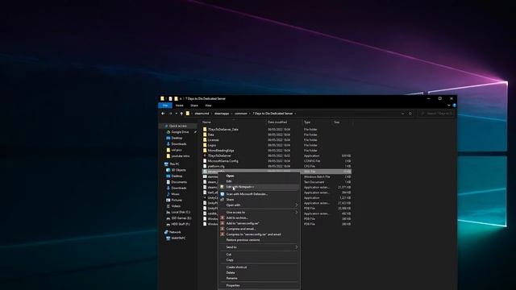Open Downloads under Quick access
Image resolution: width=516 pixels, height=290 pixels.
(179, 144)
